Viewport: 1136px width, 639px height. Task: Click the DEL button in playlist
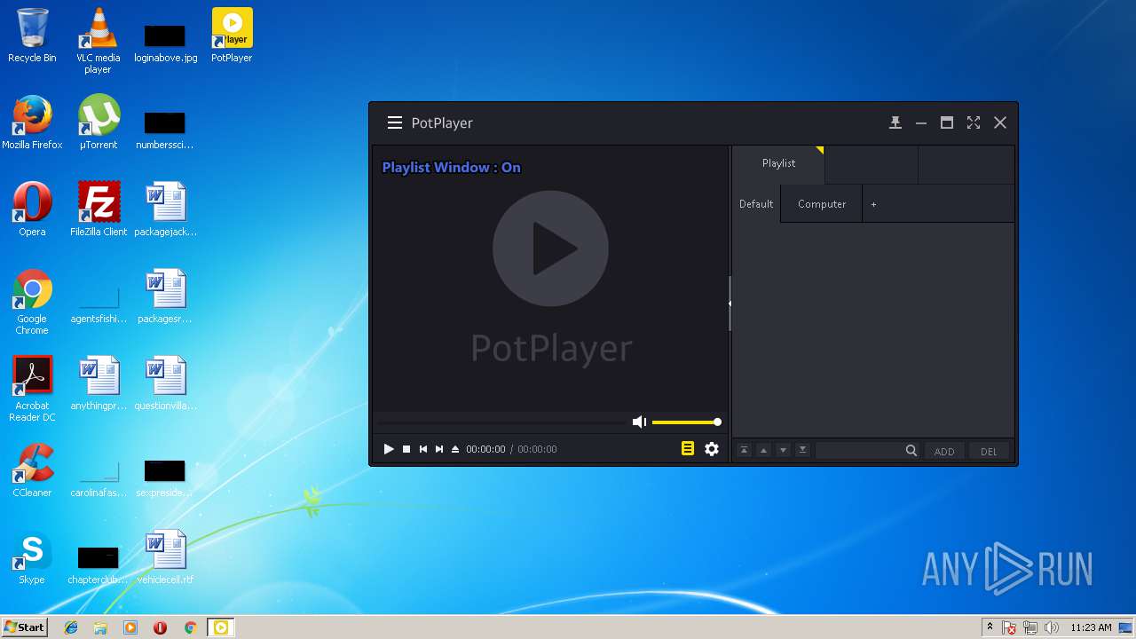(989, 452)
